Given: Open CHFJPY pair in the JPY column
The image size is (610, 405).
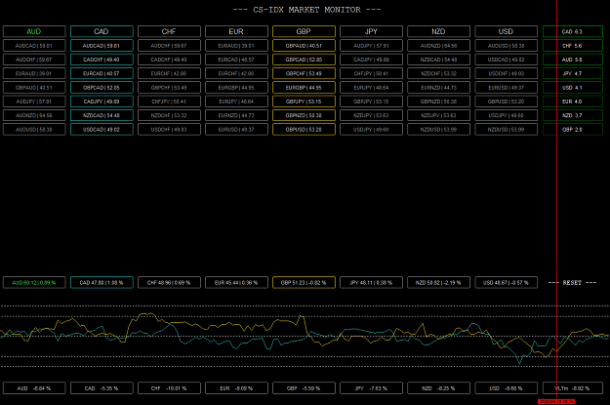Looking at the screenshot, I should pyautogui.click(x=371, y=73).
